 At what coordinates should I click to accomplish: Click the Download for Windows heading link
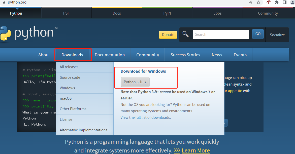tap(143, 71)
